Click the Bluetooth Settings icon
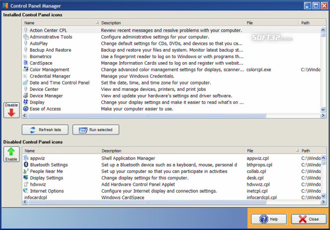This screenshot has width=330, height=230. point(26,164)
